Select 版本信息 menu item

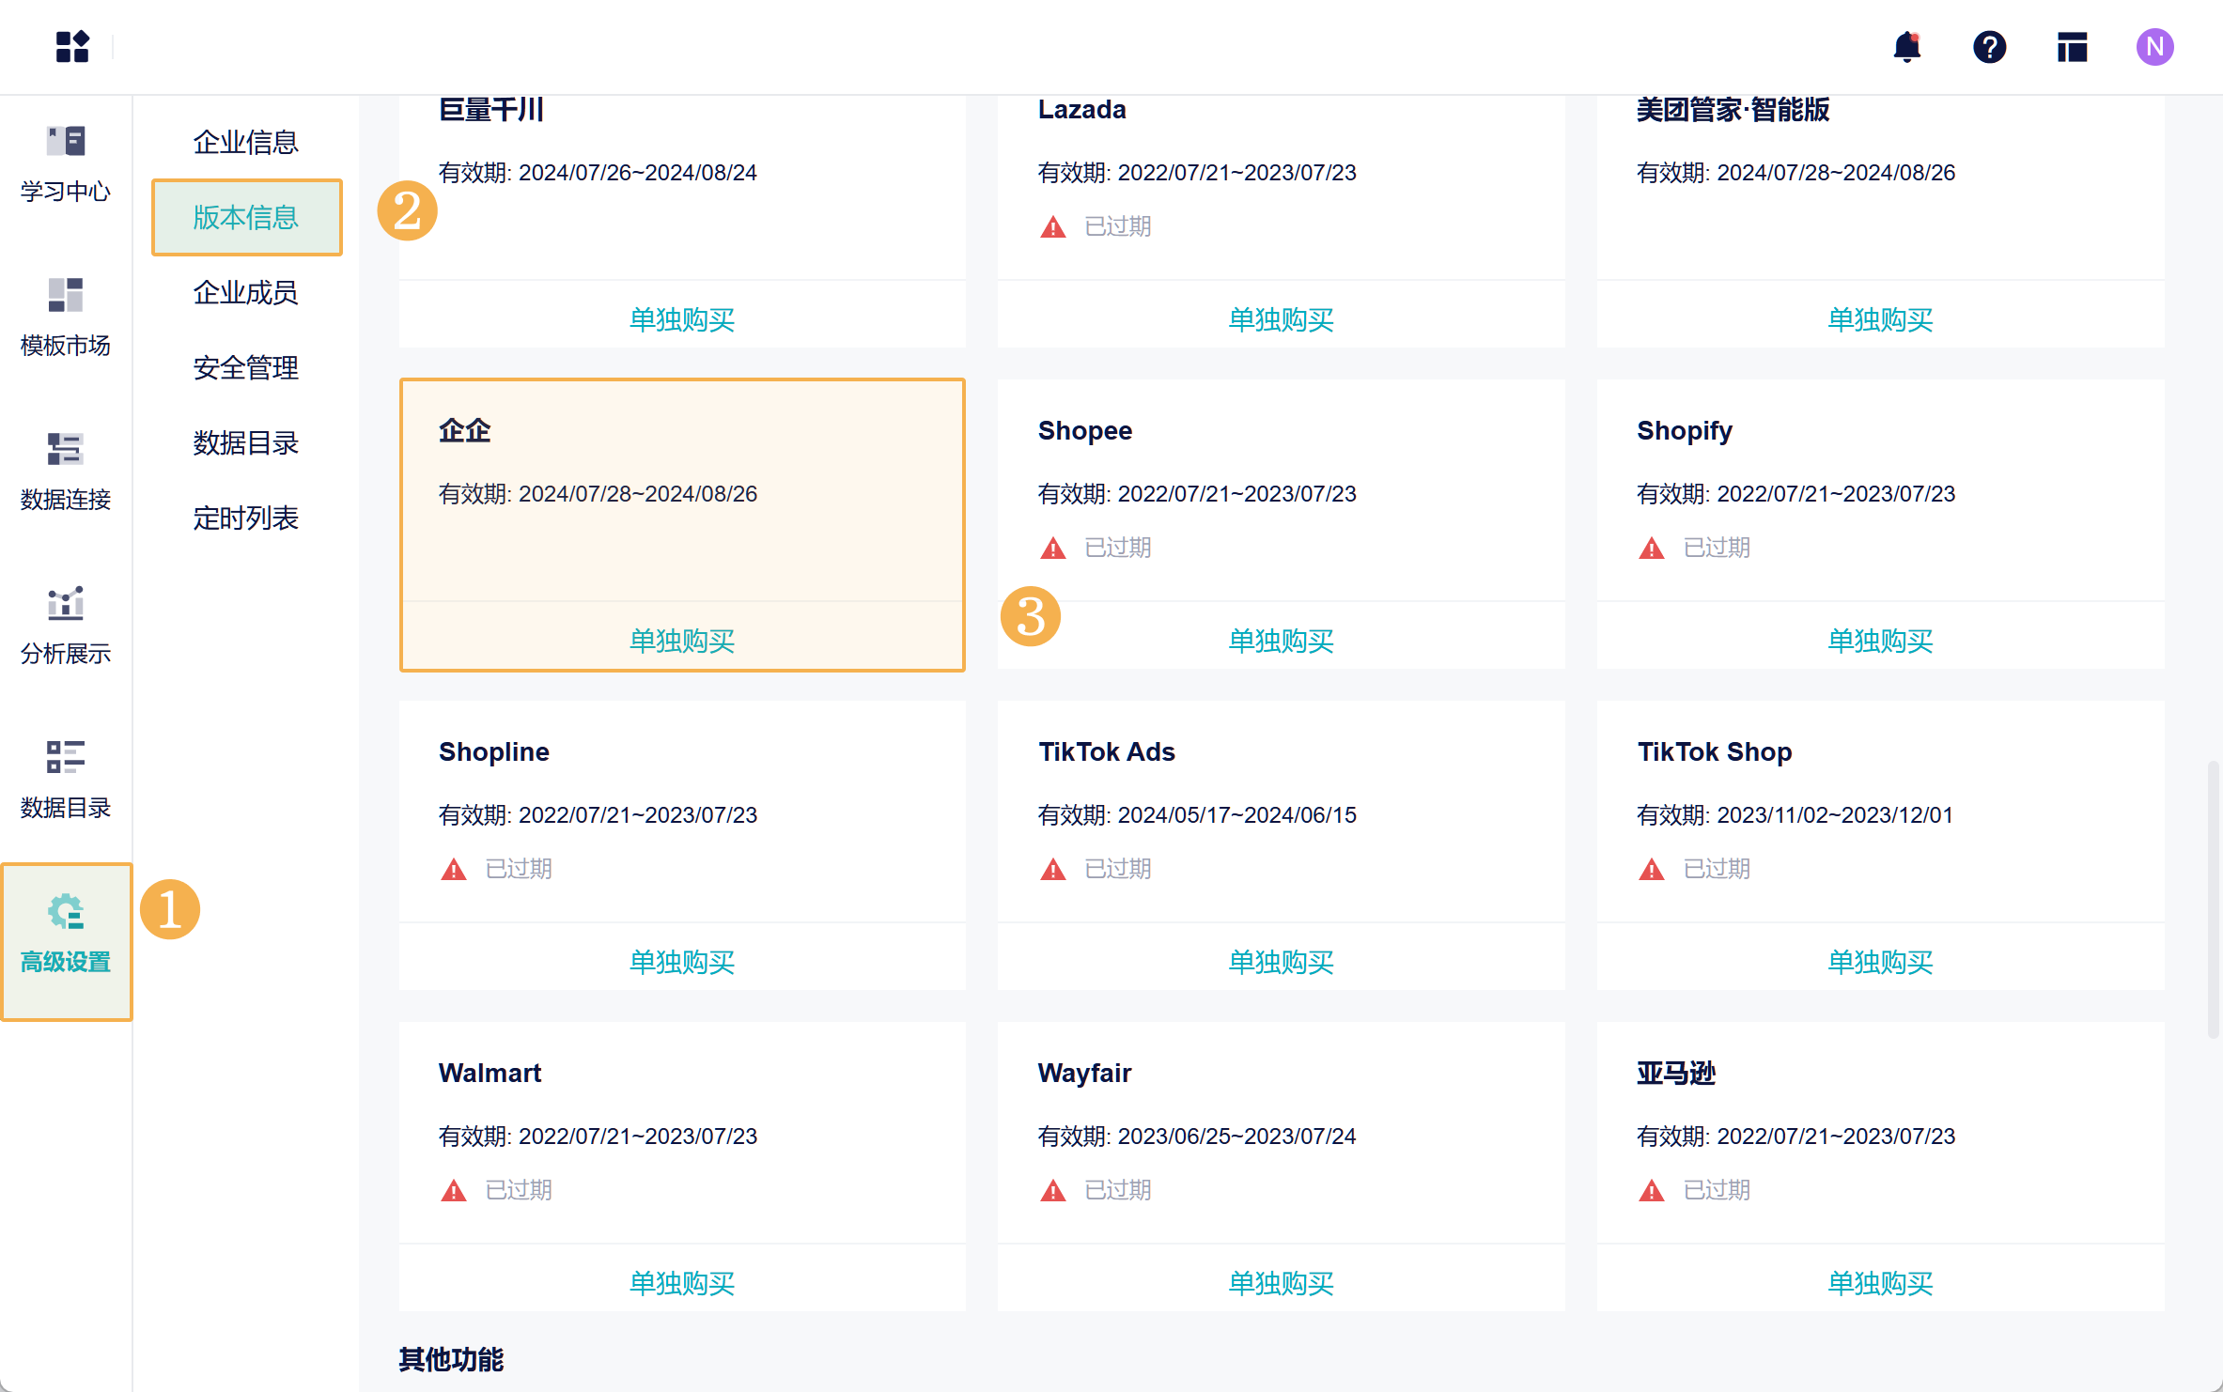(245, 217)
